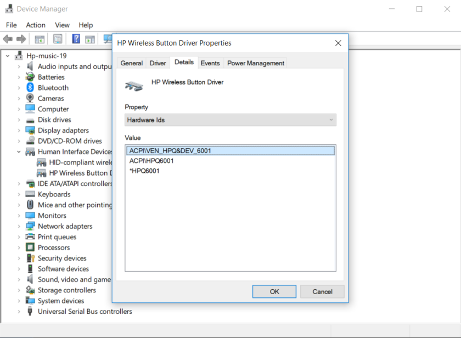Click the Back arrow in the toolbar
This screenshot has width=461, height=338.
point(8,39)
